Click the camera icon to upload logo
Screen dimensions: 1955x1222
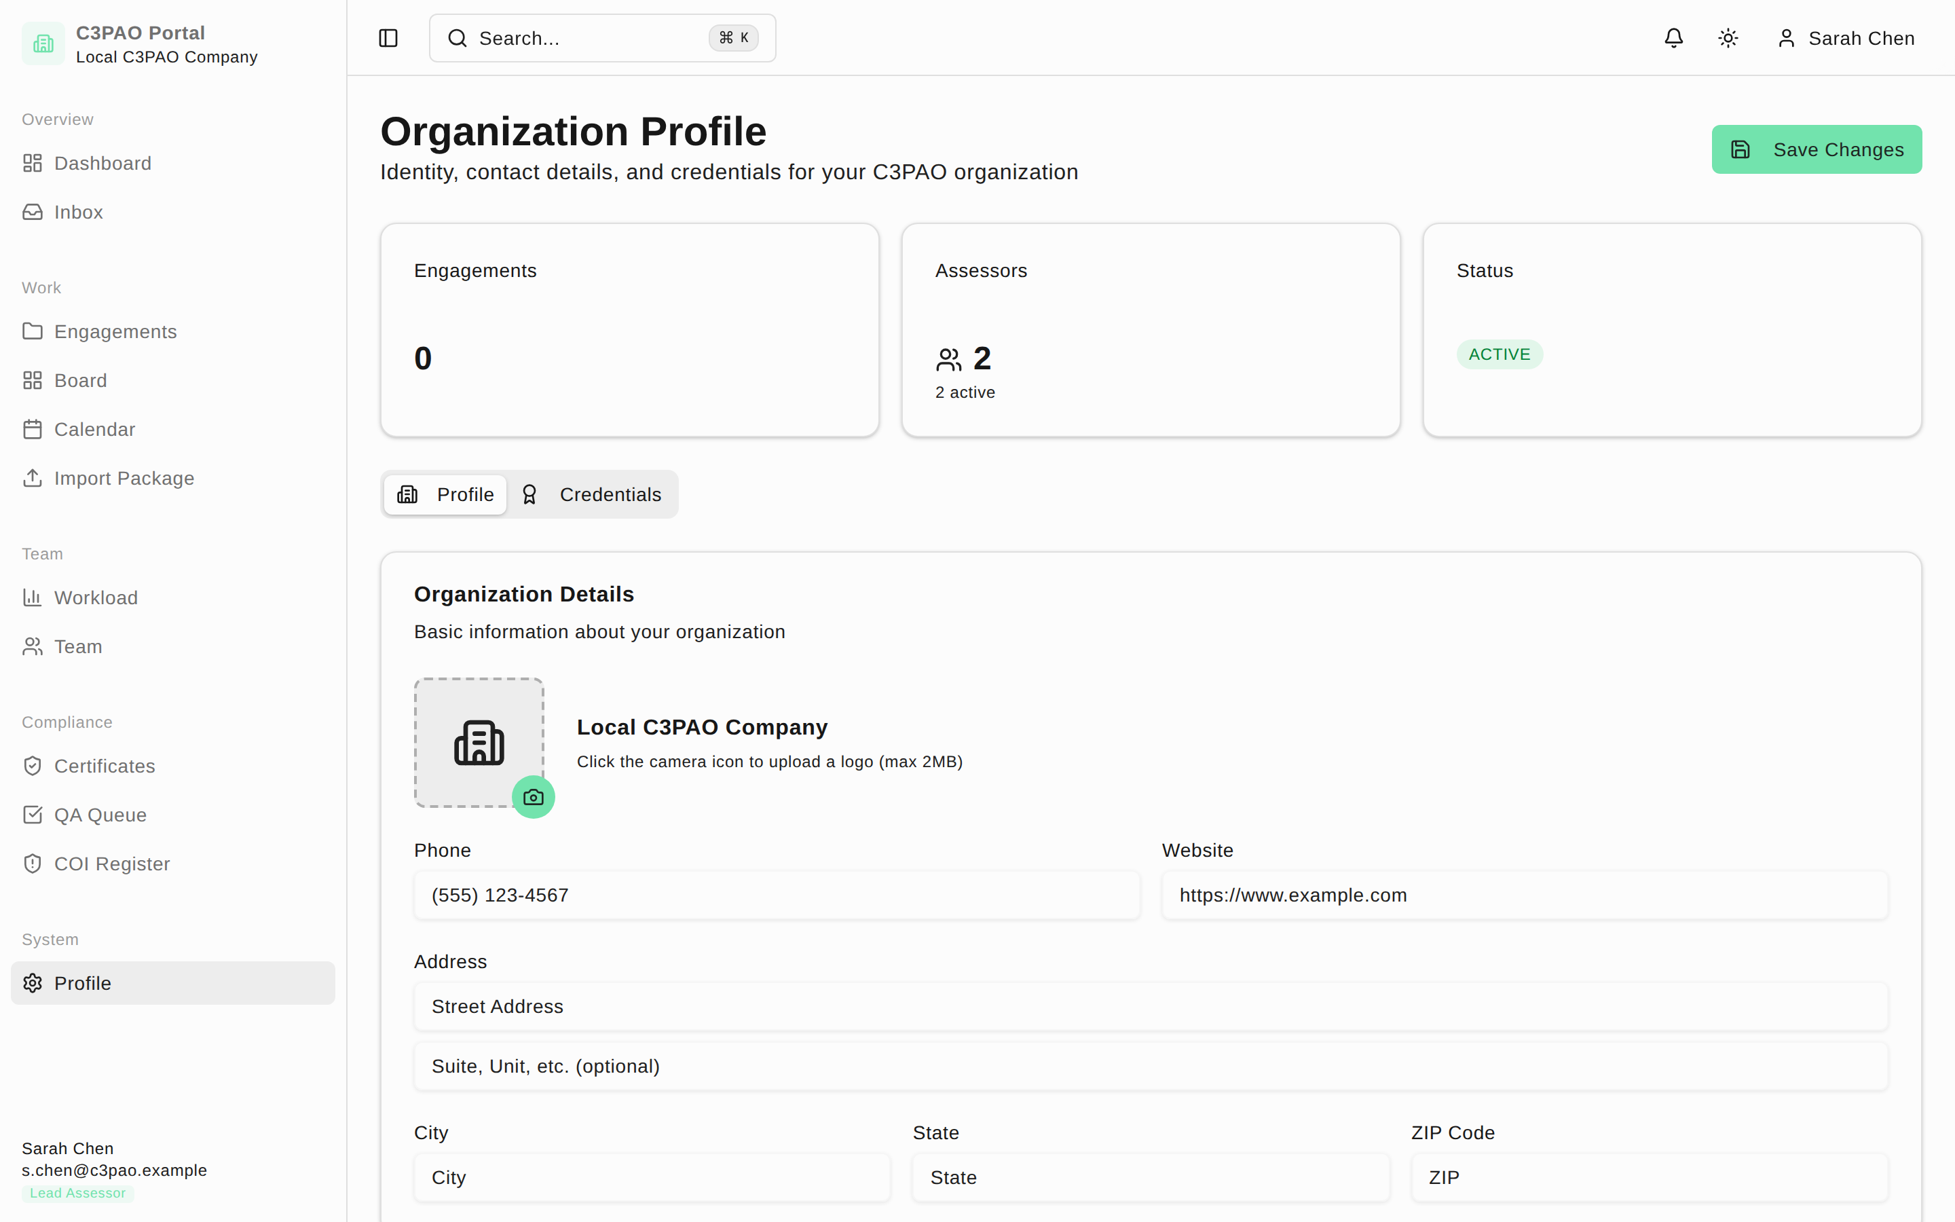coord(533,797)
